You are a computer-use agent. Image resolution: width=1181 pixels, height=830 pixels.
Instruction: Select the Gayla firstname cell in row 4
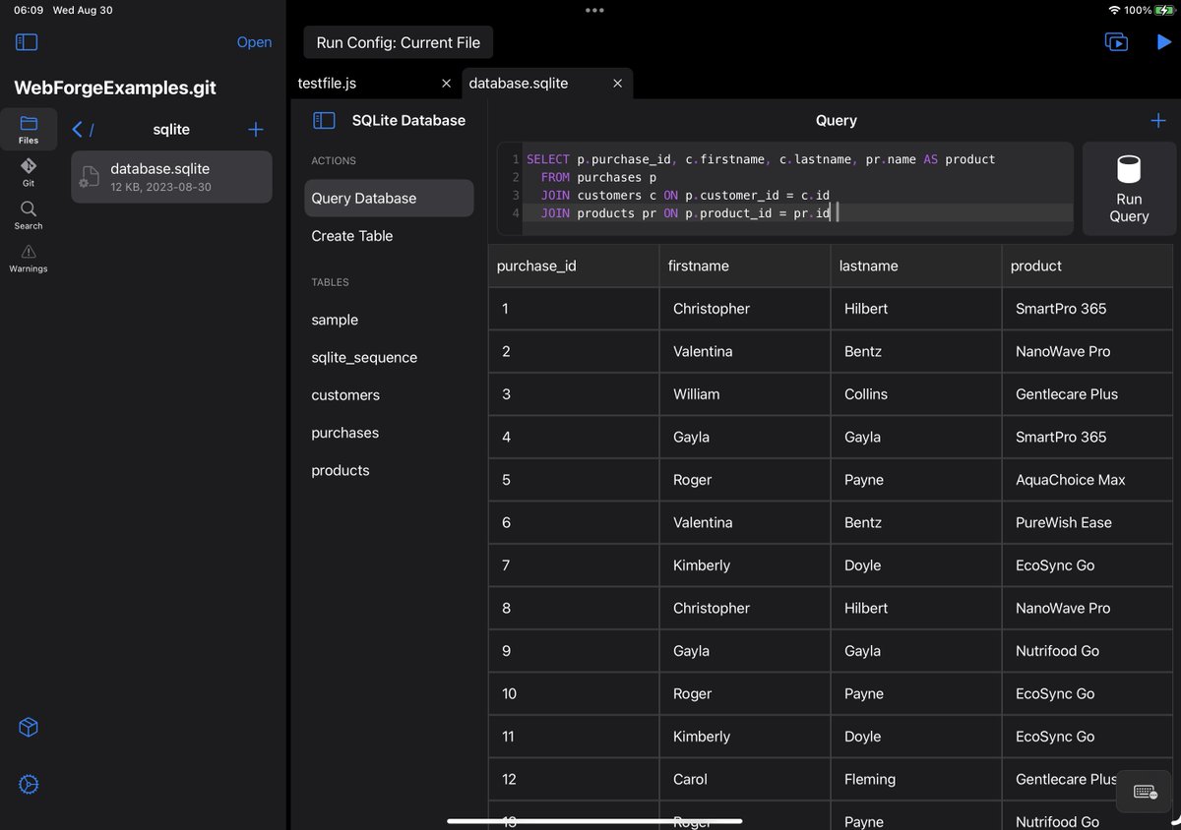pyautogui.click(x=745, y=437)
